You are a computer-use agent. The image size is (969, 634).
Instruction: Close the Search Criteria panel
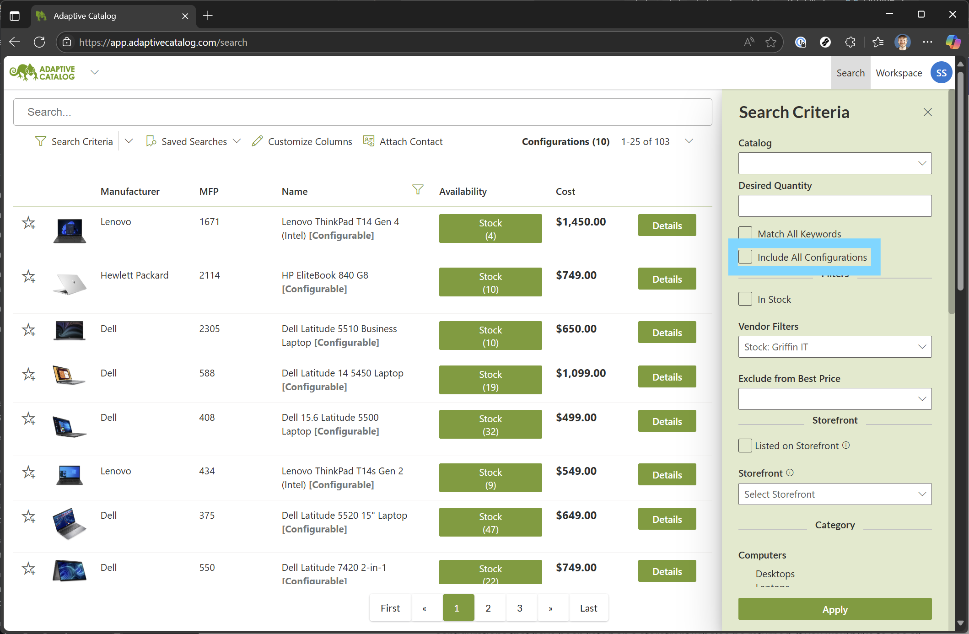click(x=928, y=112)
